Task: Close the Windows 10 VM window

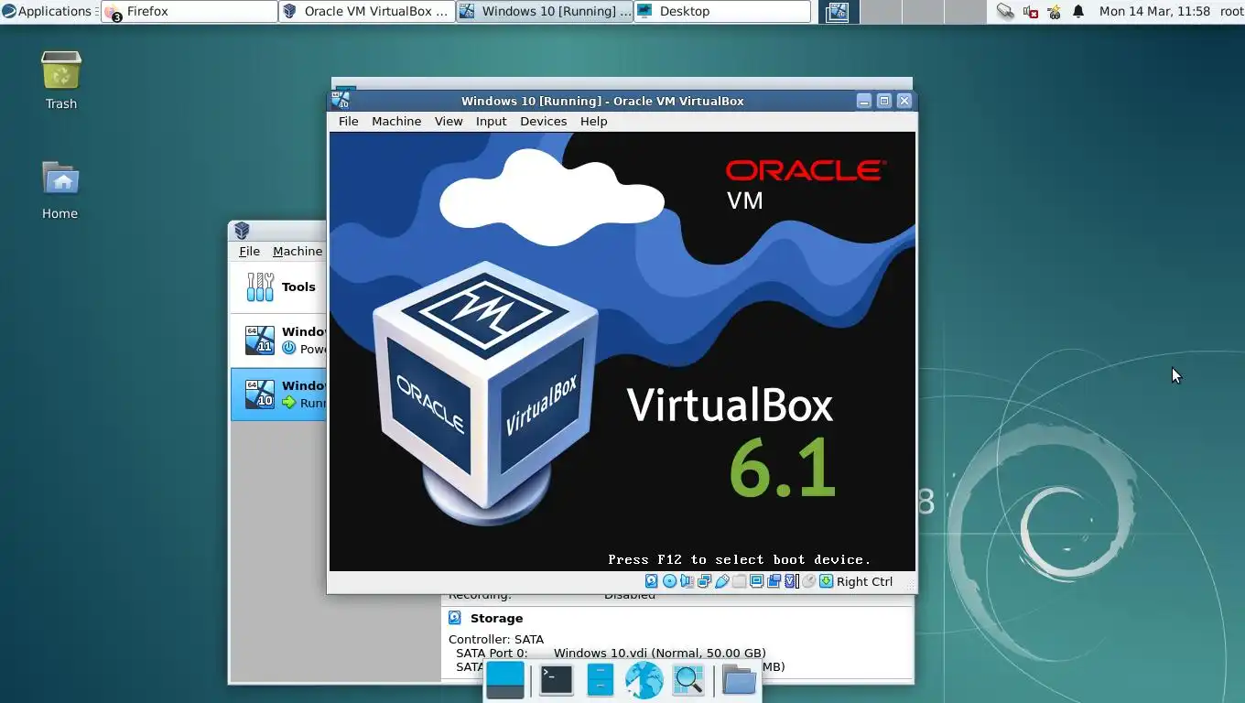Action: 904,101
